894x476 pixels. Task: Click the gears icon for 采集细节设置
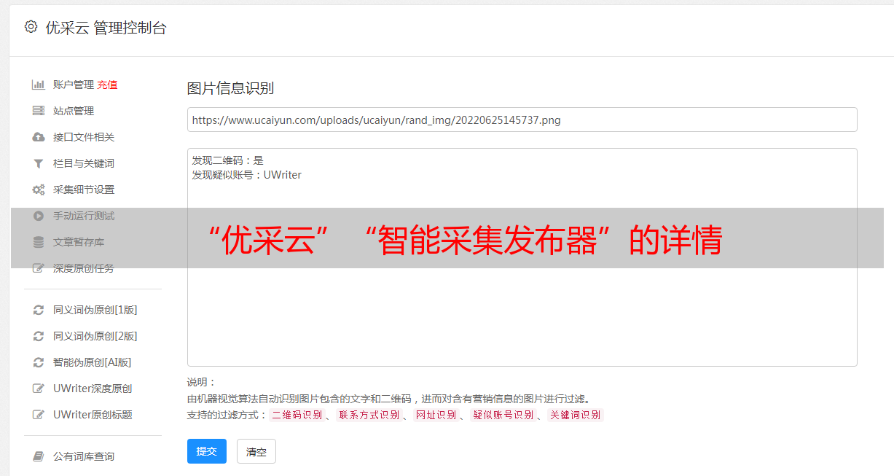[x=39, y=190]
